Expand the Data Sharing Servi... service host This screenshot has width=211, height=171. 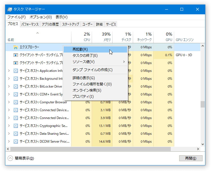[9, 134]
